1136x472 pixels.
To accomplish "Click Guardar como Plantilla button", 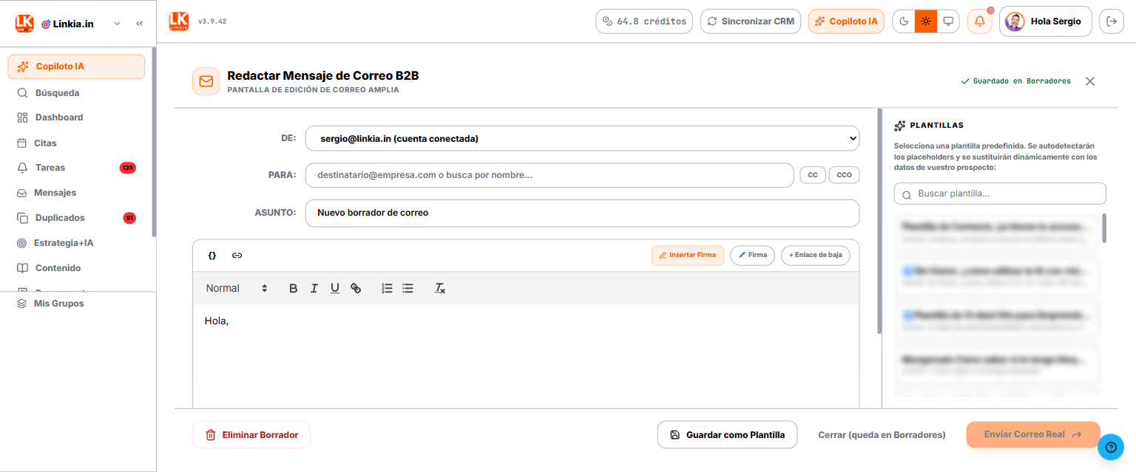I will [x=727, y=435].
